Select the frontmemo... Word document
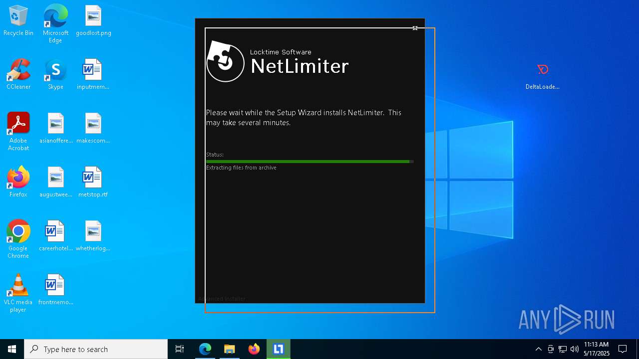 pyautogui.click(x=56, y=290)
